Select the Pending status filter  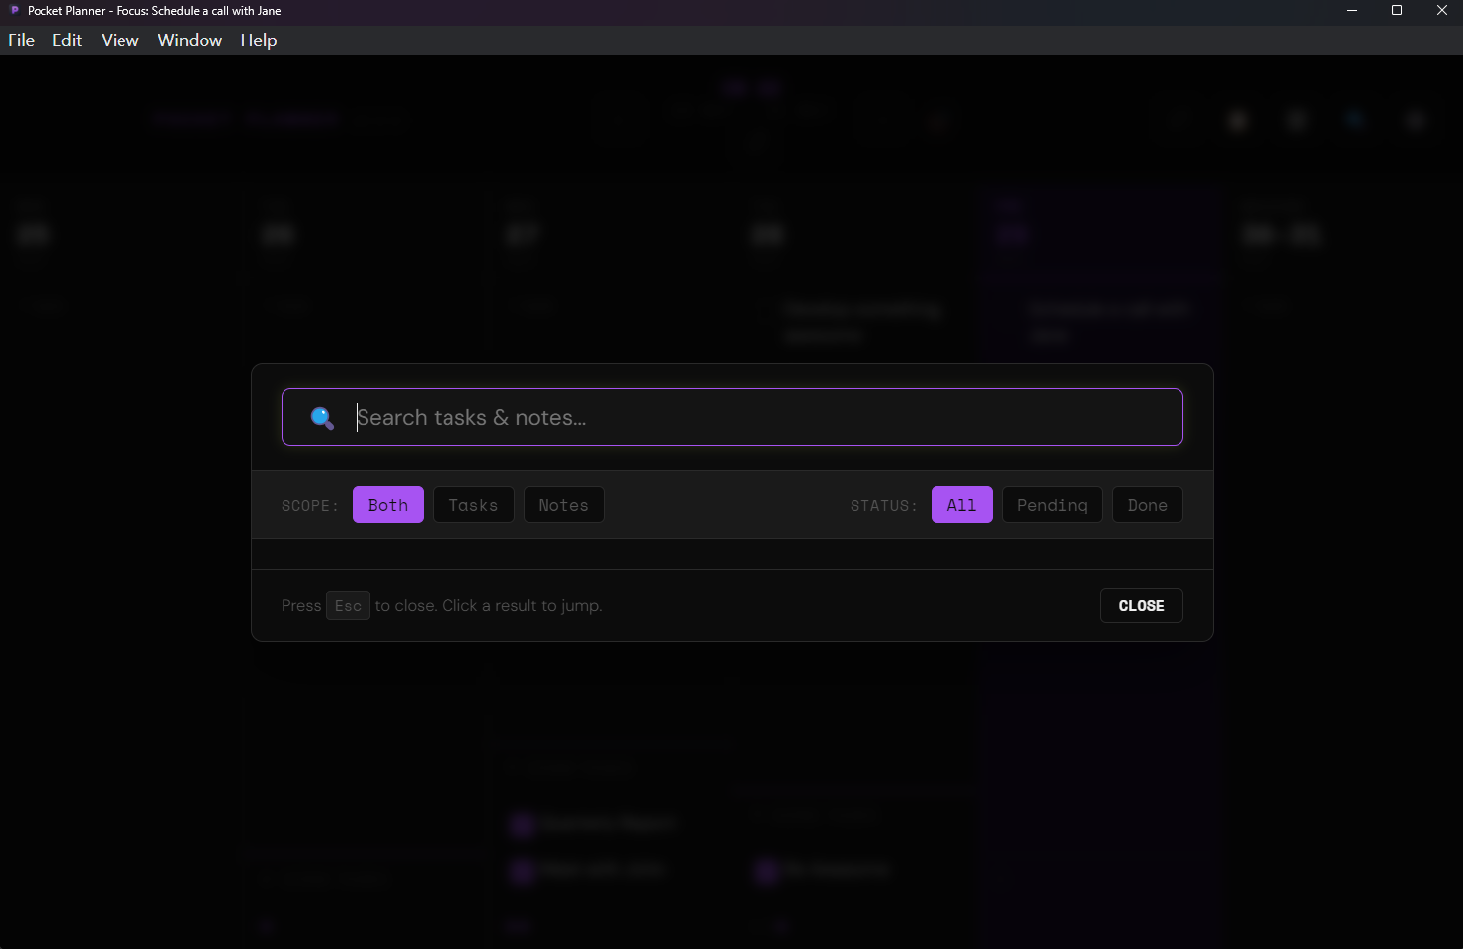pos(1052,505)
